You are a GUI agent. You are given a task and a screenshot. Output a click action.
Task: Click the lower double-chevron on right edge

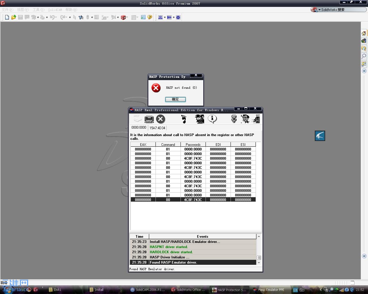pyautogui.click(x=364, y=256)
